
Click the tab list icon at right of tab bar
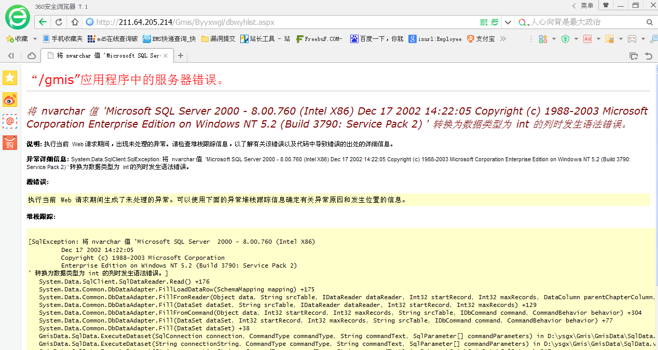pyautogui.click(x=634, y=55)
